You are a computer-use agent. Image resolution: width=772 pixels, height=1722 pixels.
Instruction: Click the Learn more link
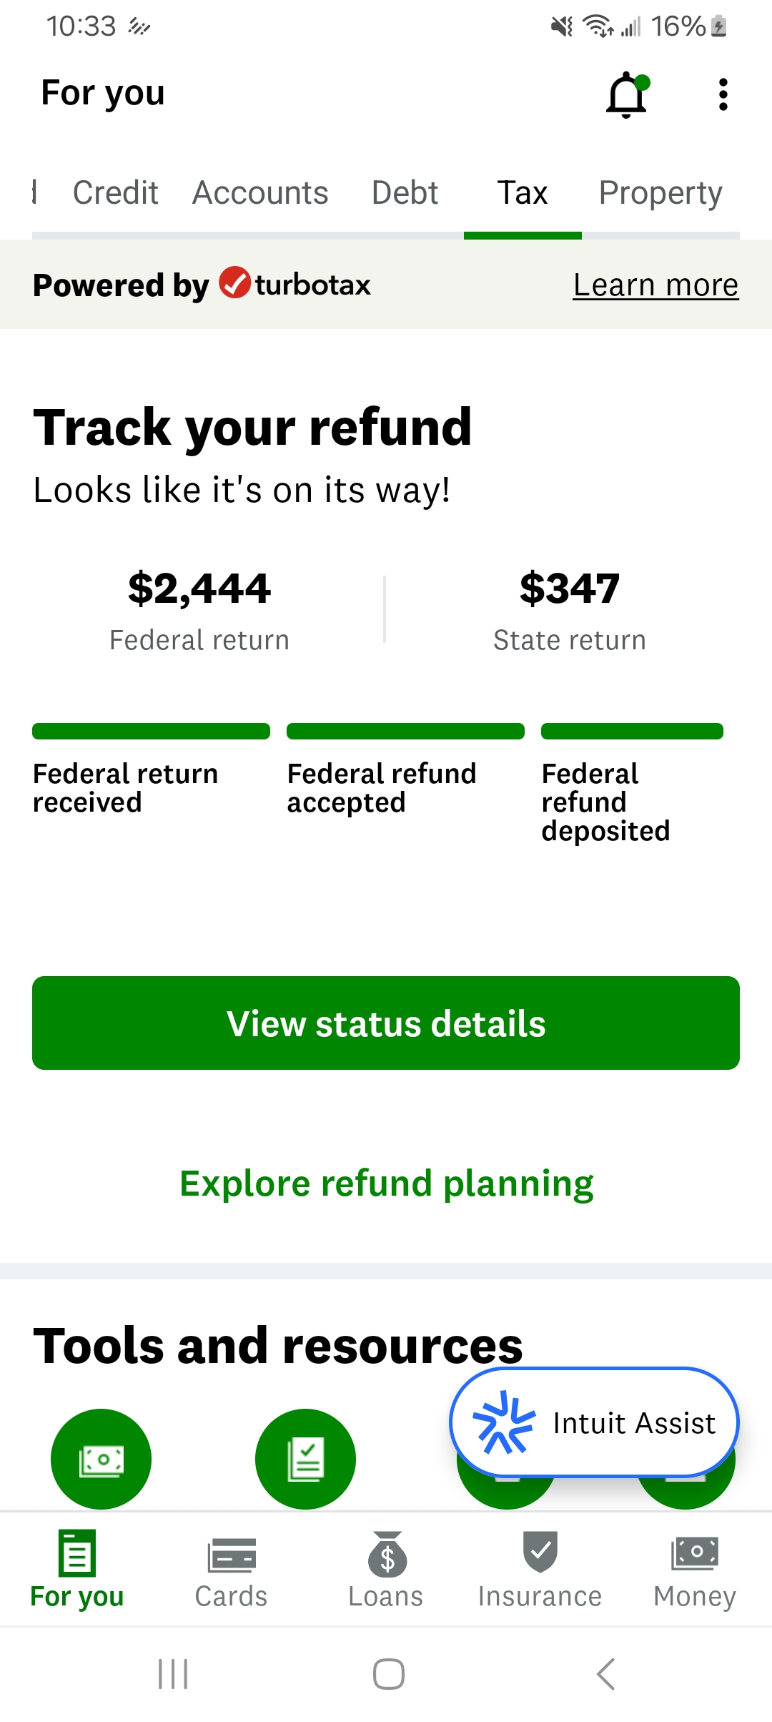pyautogui.click(x=655, y=284)
